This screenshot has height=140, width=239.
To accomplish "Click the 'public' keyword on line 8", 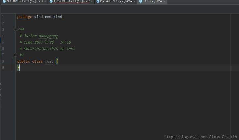I will coord(24,61).
